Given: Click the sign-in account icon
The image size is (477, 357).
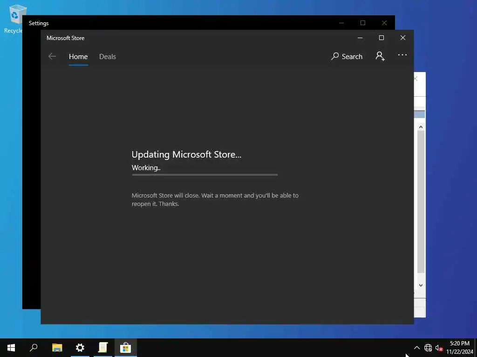Looking at the screenshot, I should pos(380,56).
